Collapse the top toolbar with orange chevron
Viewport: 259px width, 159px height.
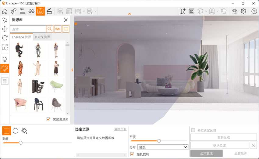click(129, 14)
